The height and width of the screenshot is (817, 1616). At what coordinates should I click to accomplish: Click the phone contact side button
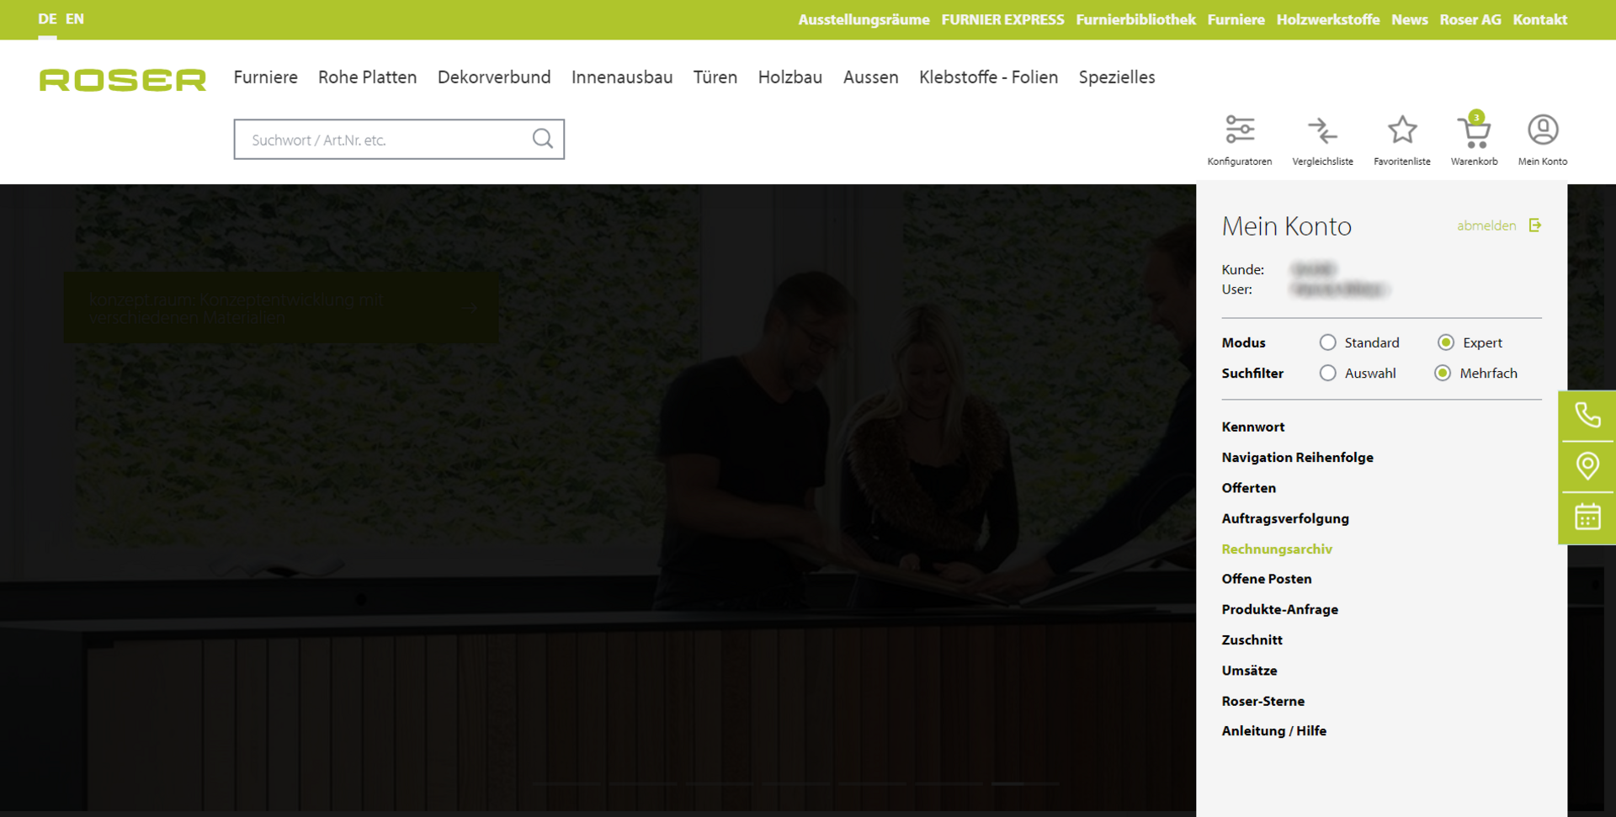coord(1587,416)
